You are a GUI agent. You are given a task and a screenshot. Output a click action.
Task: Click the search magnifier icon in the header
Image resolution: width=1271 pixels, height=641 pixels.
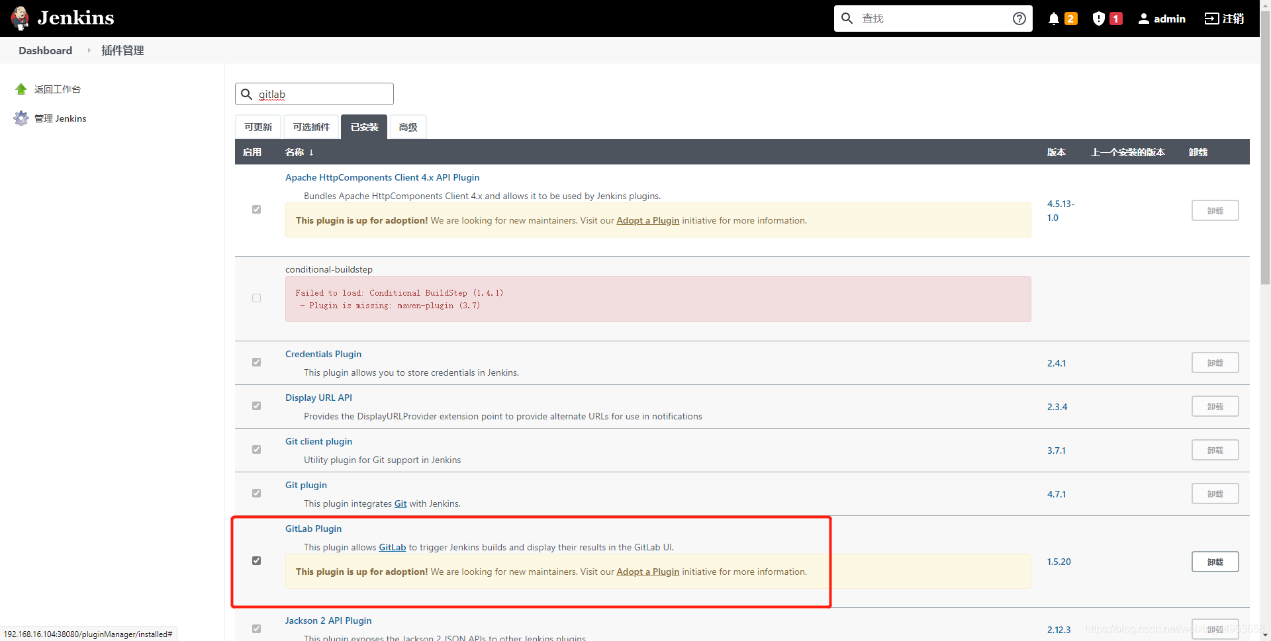click(x=847, y=19)
